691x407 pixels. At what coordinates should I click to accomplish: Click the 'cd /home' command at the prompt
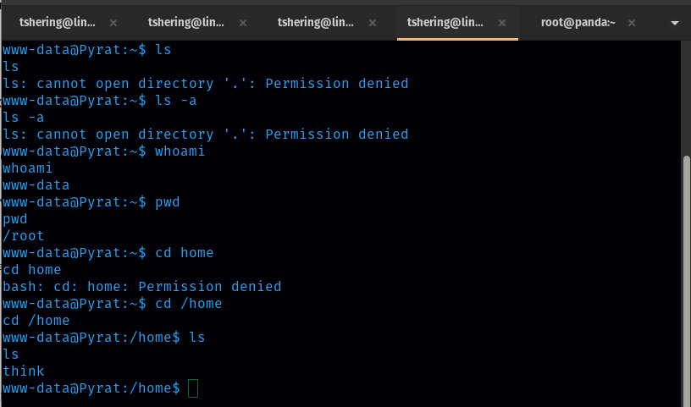(x=188, y=304)
